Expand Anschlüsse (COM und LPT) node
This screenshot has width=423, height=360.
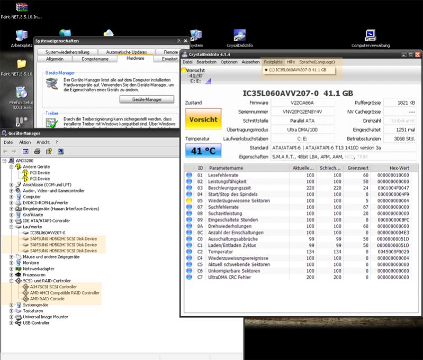[11, 185]
